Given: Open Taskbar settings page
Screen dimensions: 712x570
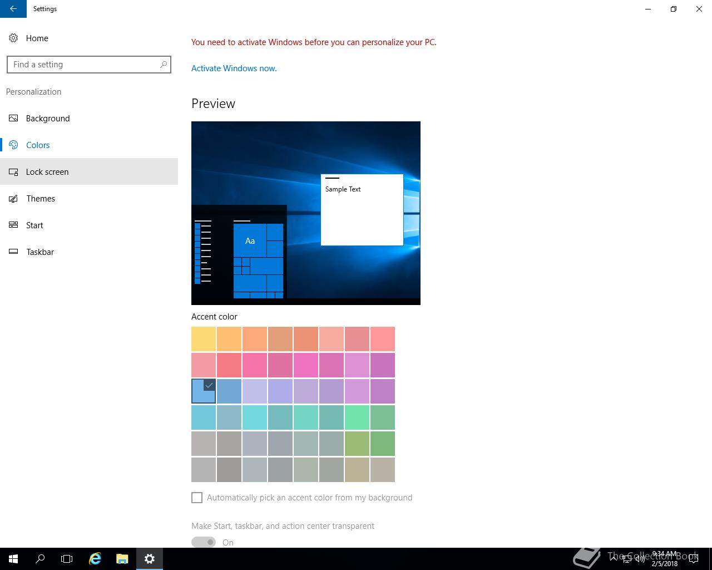Looking at the screenshot, I should (89, 252).
